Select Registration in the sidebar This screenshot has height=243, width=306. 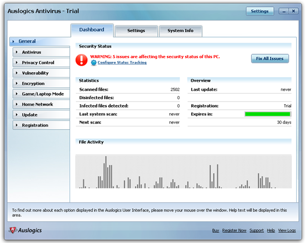tap(41, 126)
